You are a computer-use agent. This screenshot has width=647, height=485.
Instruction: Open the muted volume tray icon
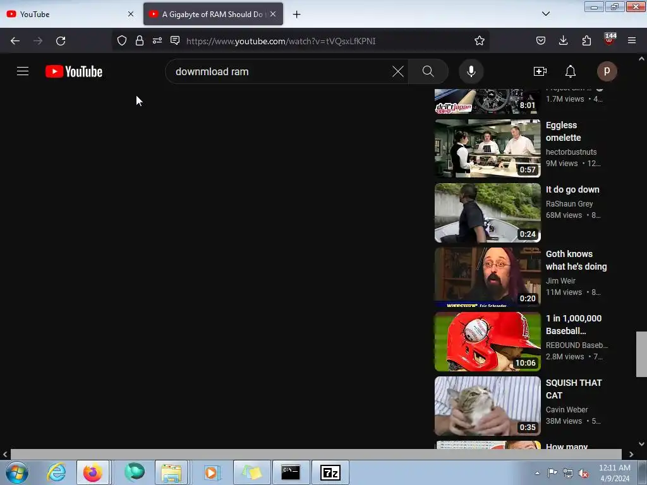coord(583,474)
